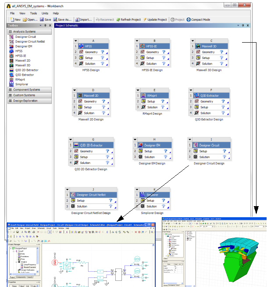Select Setup cell in Designer Circuit system
The width and height of the screenshot is (267, 287).
coord(211,151)
